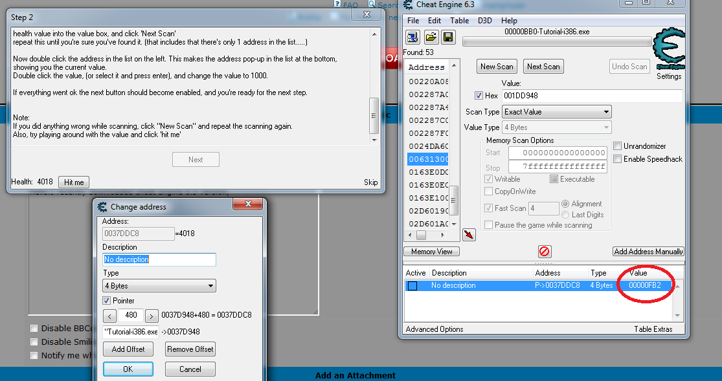Screen dimensions: 722x381
Task: Click the New Scan button
Action: point(497,67)
